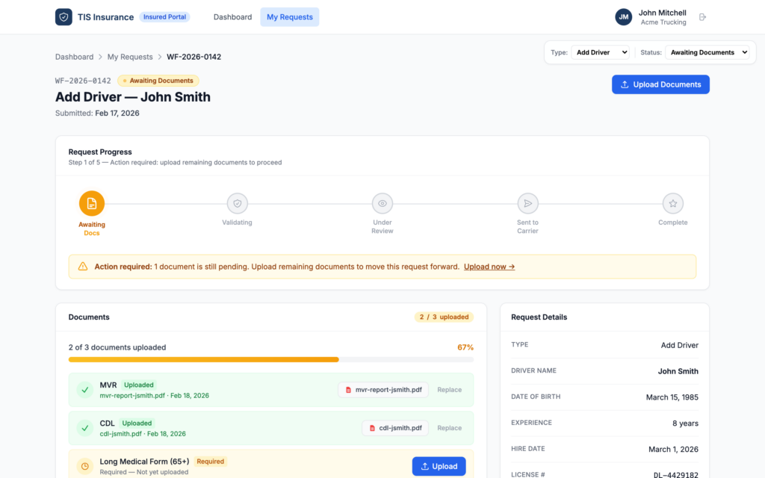The width and height of the screenshot is (765, 478).
Task: Click the green checkmark on MVR row
Action: 85,390
